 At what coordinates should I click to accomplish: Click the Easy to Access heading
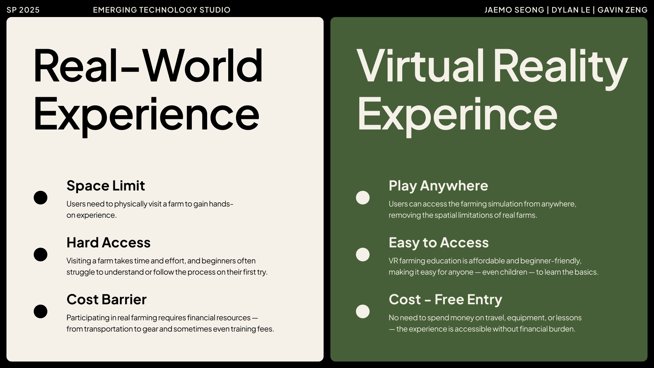coord(438,243)
